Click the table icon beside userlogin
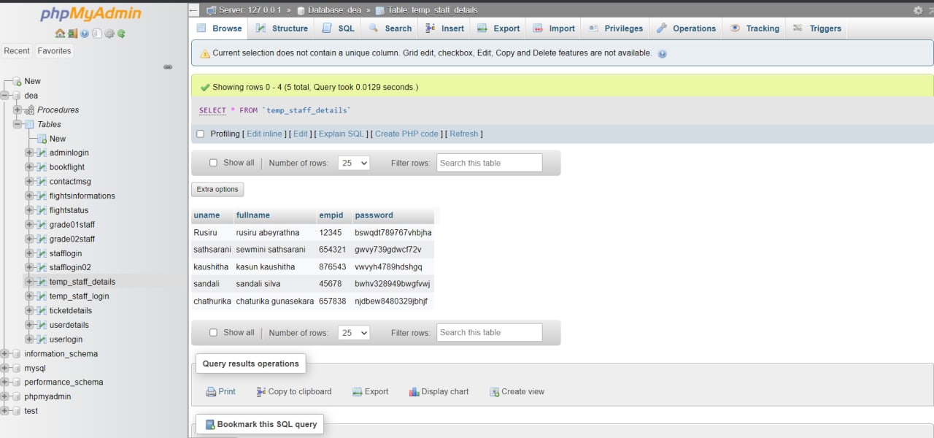 click(42, 339)
